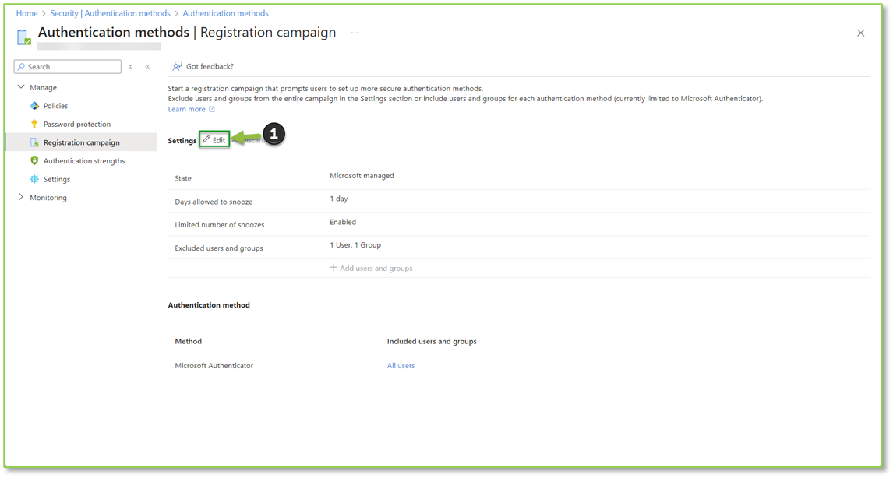Click the Password protection key icon

(x=33, y=124)
